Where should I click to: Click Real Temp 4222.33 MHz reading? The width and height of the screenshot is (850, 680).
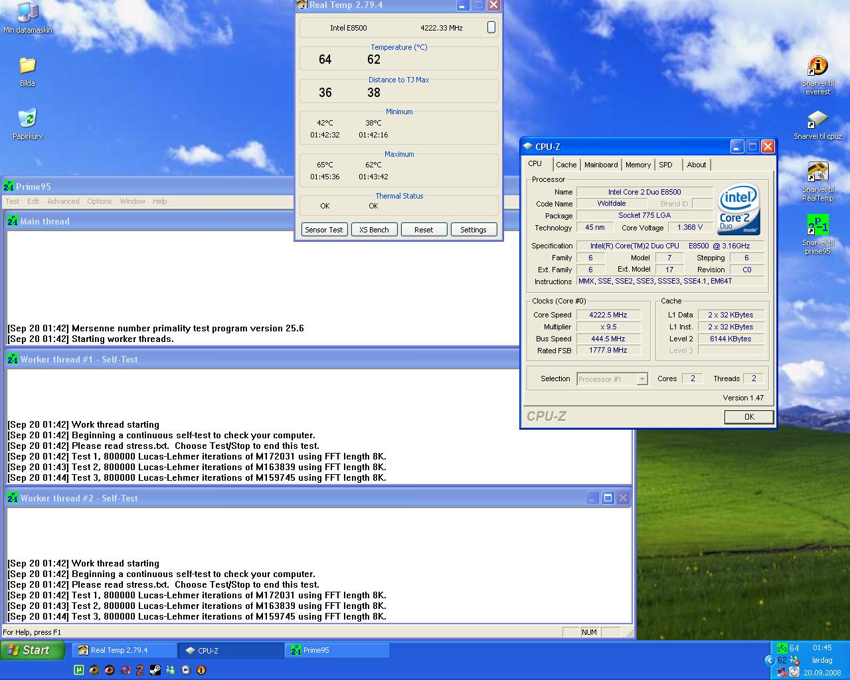pos(442,28)
